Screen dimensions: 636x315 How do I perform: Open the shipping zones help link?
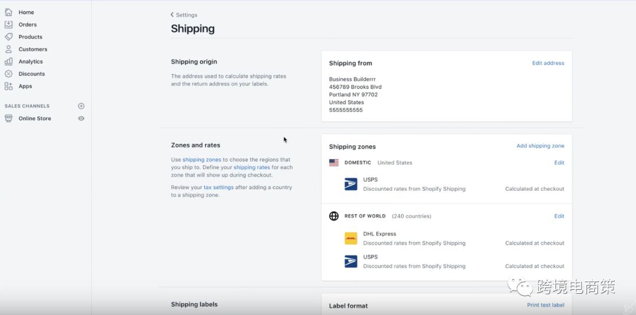click(x=201, y=160)
